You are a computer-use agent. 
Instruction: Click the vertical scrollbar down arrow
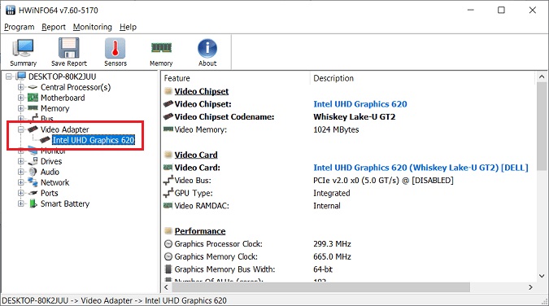point(542,276)
